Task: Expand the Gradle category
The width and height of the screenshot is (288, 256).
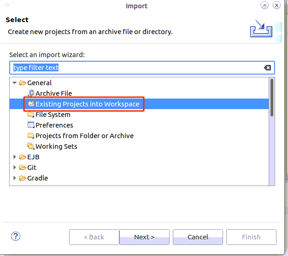Action: click(15, 178)
